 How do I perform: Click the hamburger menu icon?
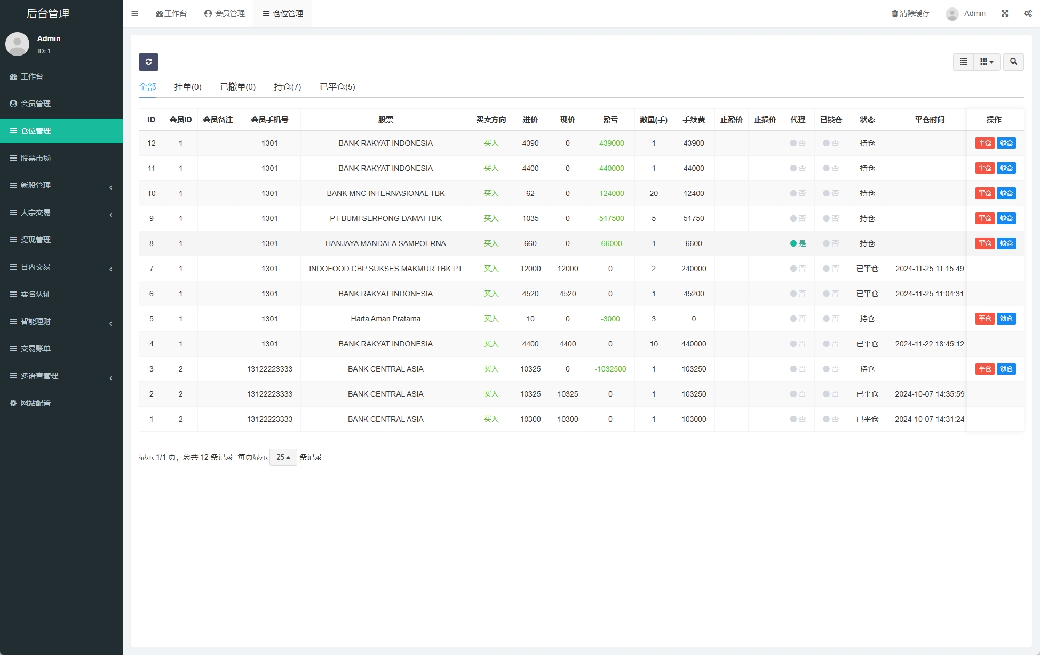pyautogui.click(x=135, y=13)
